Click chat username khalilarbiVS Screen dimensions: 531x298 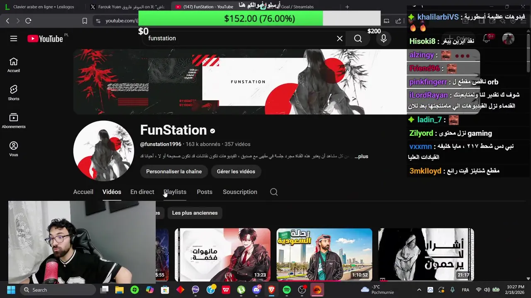pos(438,17)
